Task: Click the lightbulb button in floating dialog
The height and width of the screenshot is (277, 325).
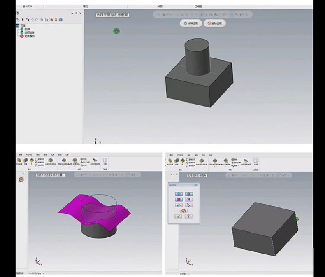Action: tap(189, 216)
